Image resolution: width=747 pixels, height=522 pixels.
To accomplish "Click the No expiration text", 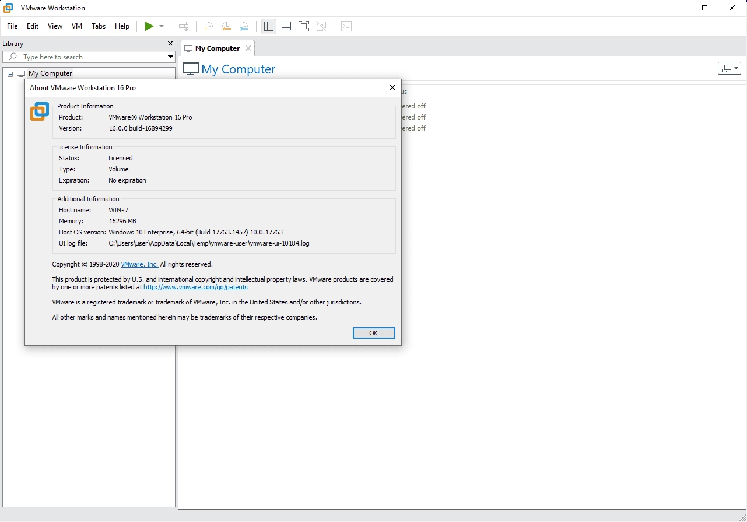I will click(127, 180).
